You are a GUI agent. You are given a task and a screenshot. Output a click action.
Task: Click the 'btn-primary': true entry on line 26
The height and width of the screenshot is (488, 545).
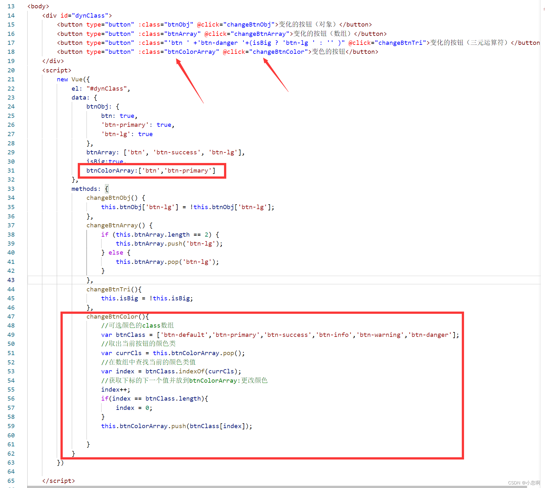138,125
